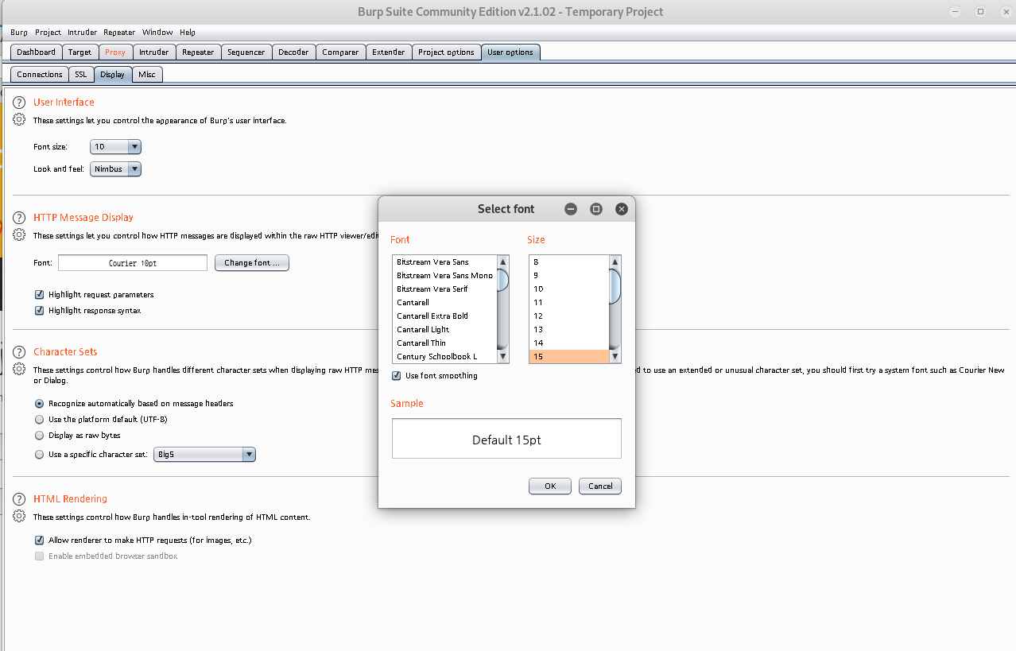
Task: Open the Burp menu
Action: [x=19, y=33]
